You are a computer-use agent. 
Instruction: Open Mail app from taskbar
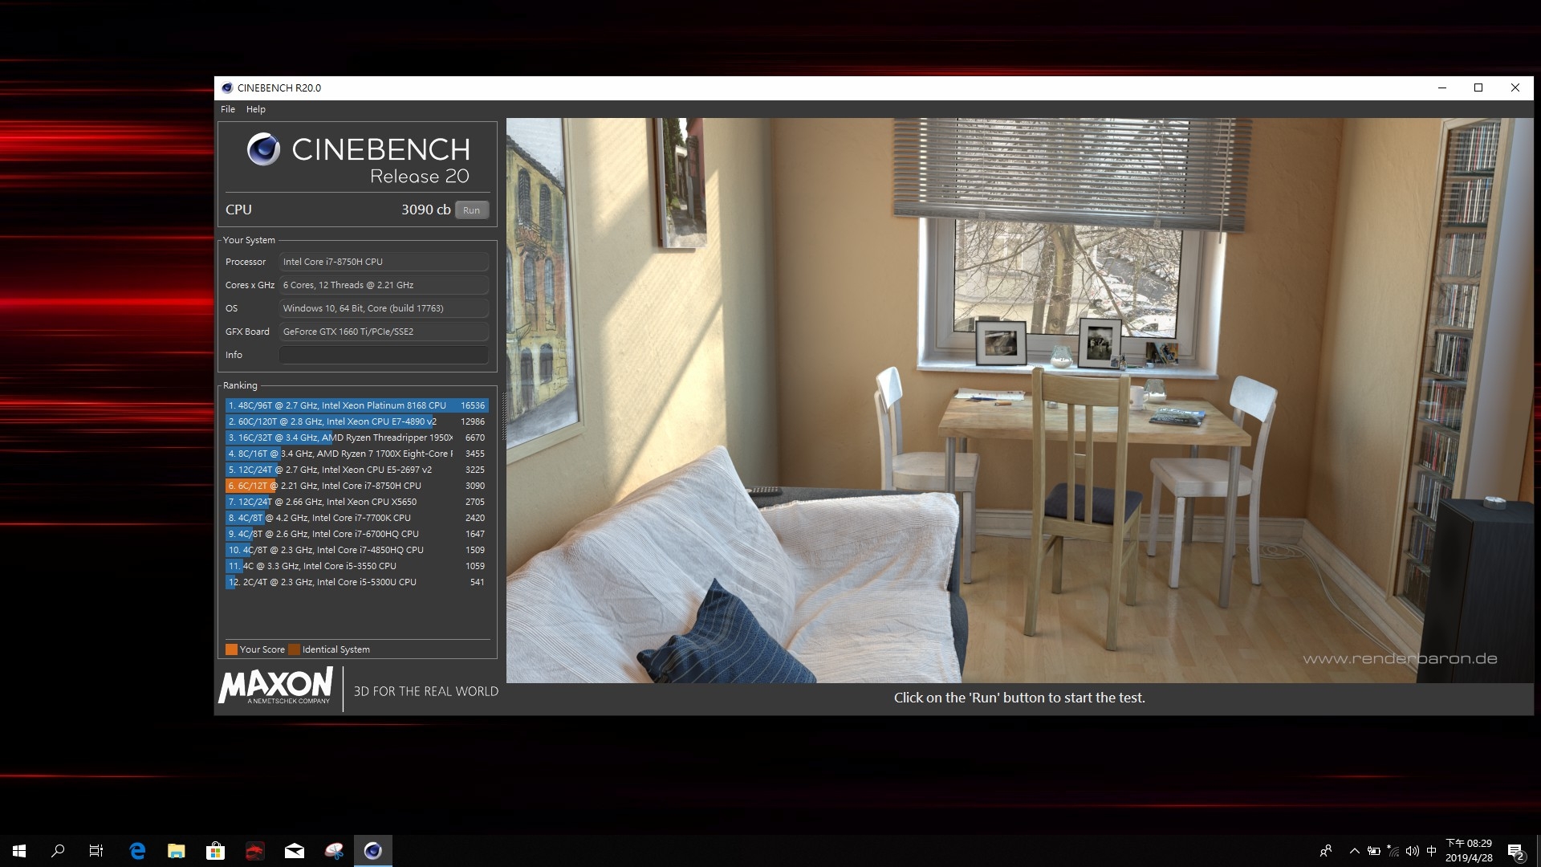pyautogui.click(x=295, y=851)
